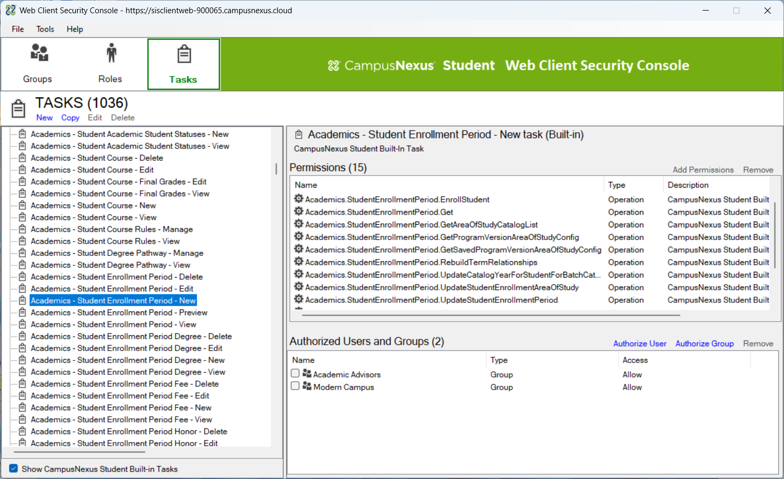Click the Modern Campus group icon
The width and height of the screenshot is (784, 479).
tap(307, 386)
